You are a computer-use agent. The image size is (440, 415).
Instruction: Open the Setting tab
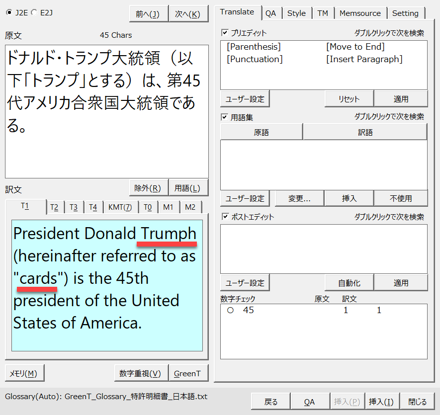click(405, 13)
